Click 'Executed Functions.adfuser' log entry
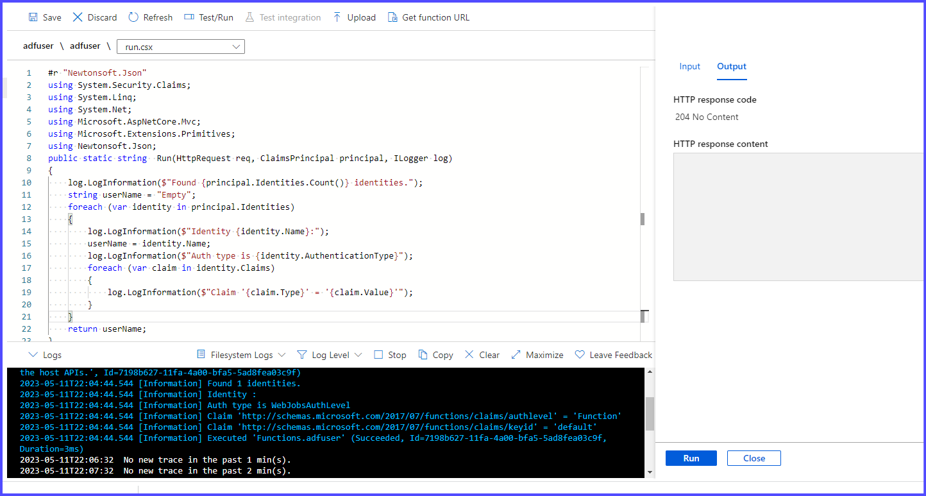Image resolution: width=926 pixels, height=496 pixels. pos(313,443)
